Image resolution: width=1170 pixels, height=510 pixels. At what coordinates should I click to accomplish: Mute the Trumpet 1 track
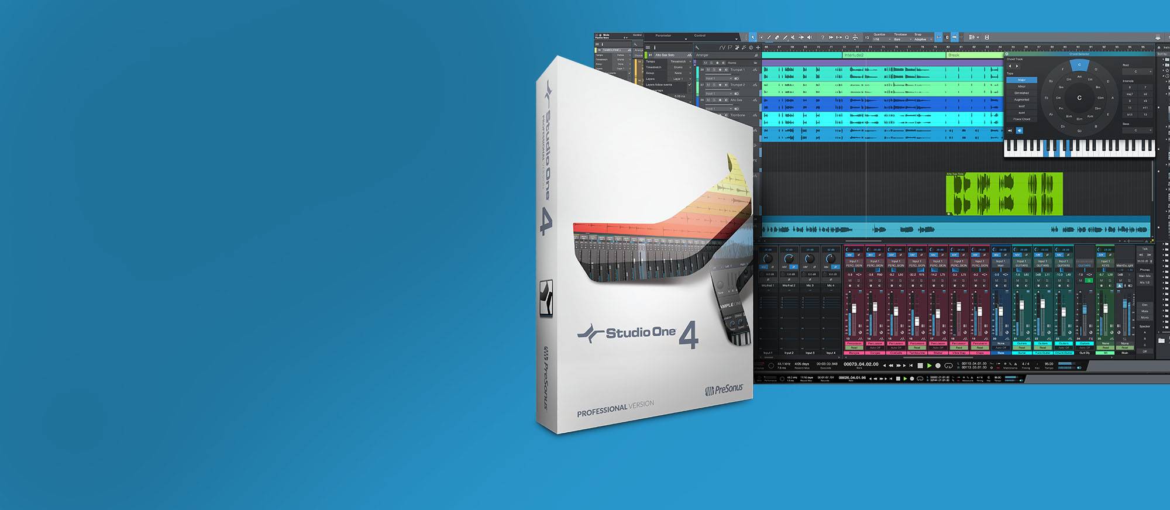(x=708, y=70)
